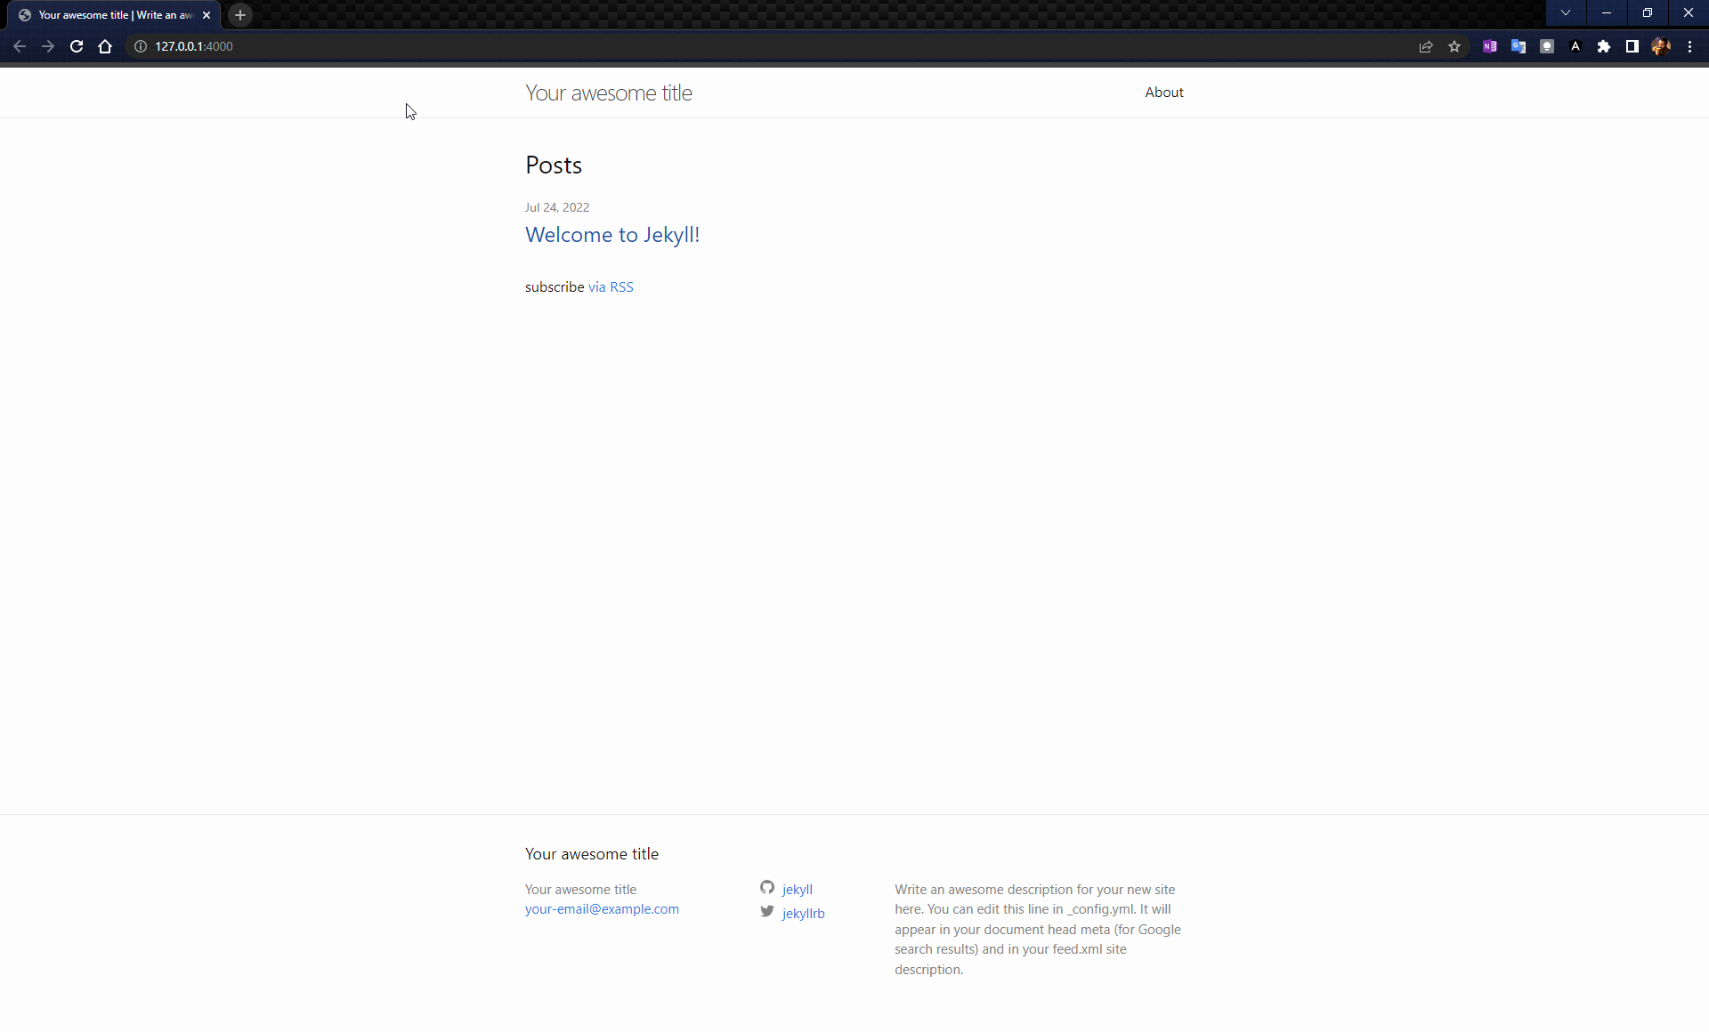This screenshot has width=1709, height=1032.
Task: Close the Your awesome title tab
Action: tap(207, 15)
